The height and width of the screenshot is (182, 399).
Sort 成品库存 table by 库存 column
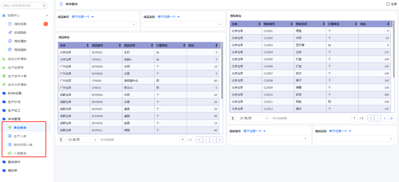click(216, 45)
